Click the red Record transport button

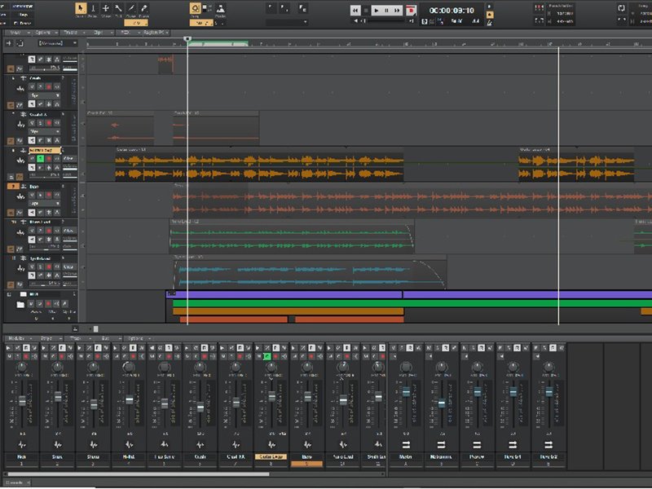point(411,11)
